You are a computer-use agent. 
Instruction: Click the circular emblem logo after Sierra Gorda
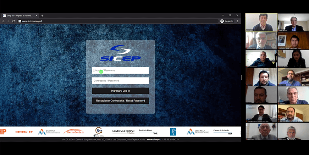click(99, 132)
